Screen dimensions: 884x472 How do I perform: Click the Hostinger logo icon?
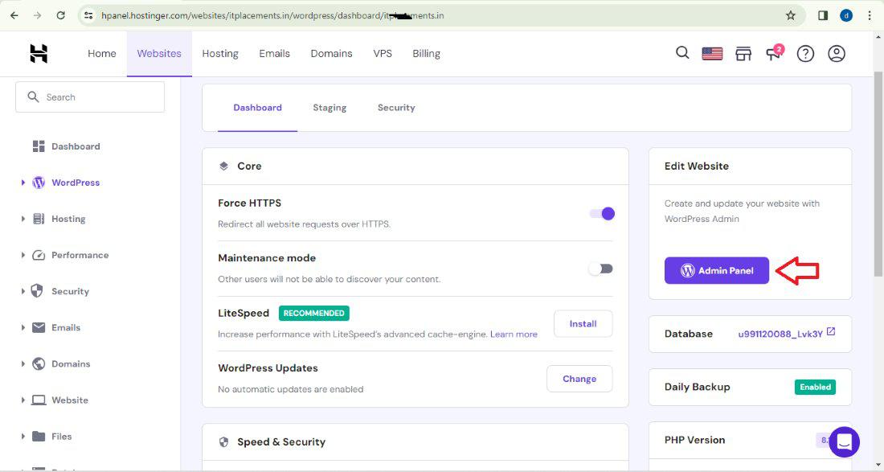[39, 54]
